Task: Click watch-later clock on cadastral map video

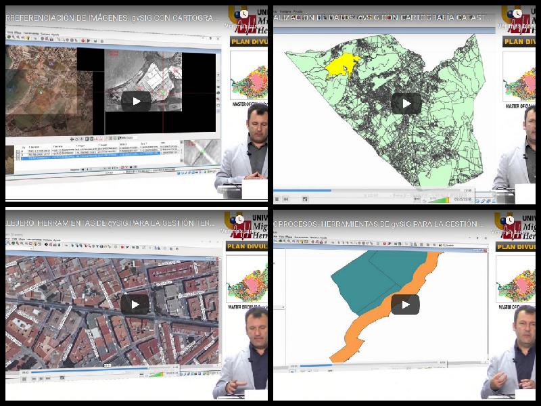Action: click(516, 12)
